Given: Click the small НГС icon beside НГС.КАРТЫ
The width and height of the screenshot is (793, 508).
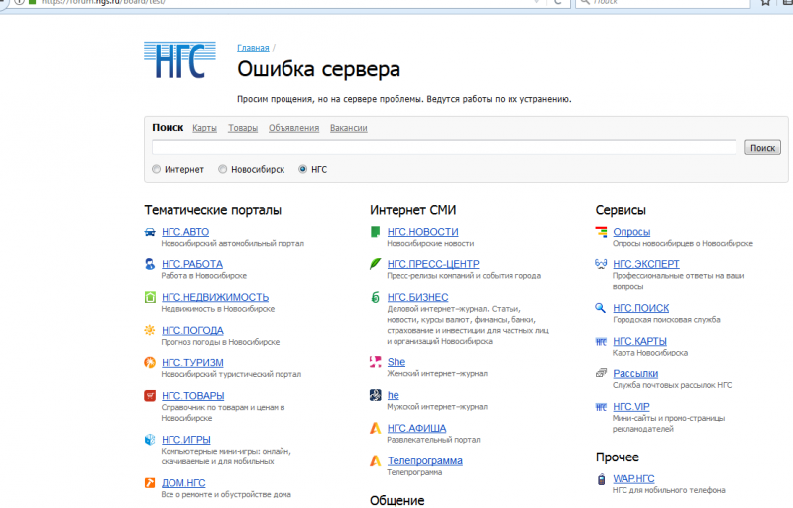Looking at the screenshot, I should [x=601, y=342].
